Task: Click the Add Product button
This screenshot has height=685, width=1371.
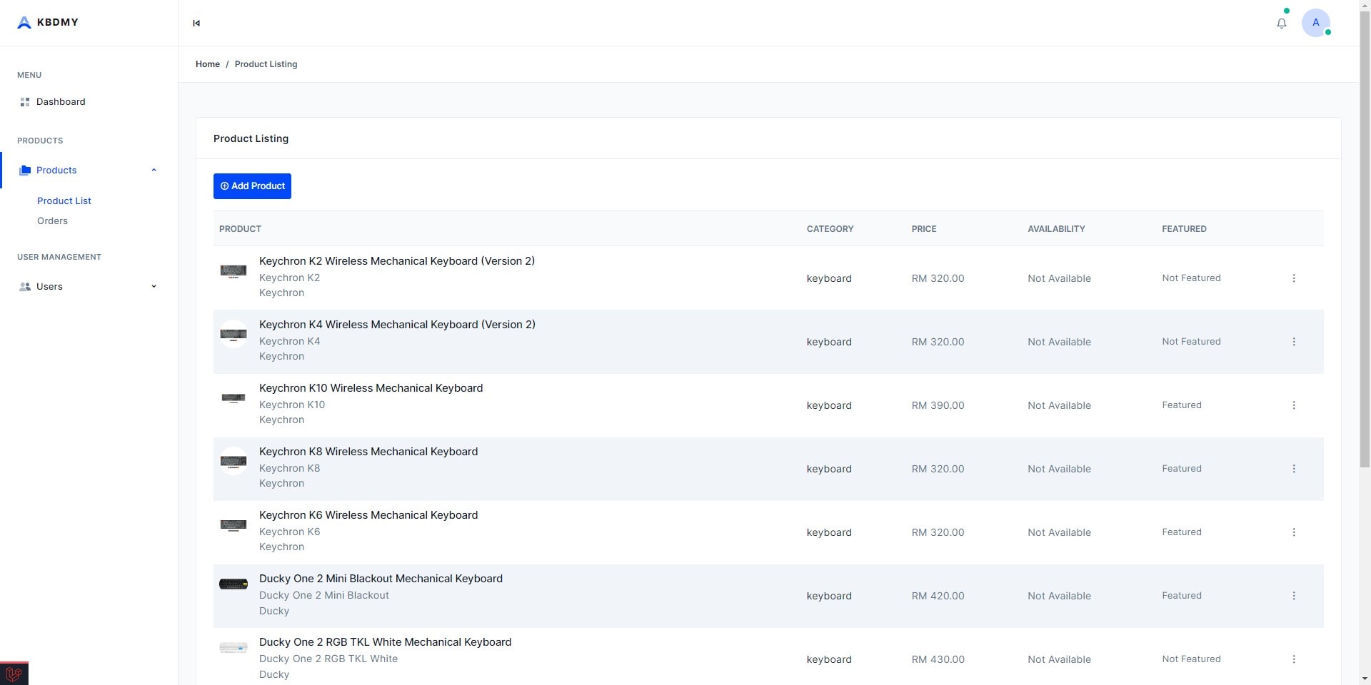Action: click(252, 186)
